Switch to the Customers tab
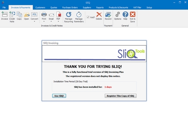 (x=40, y=8)
